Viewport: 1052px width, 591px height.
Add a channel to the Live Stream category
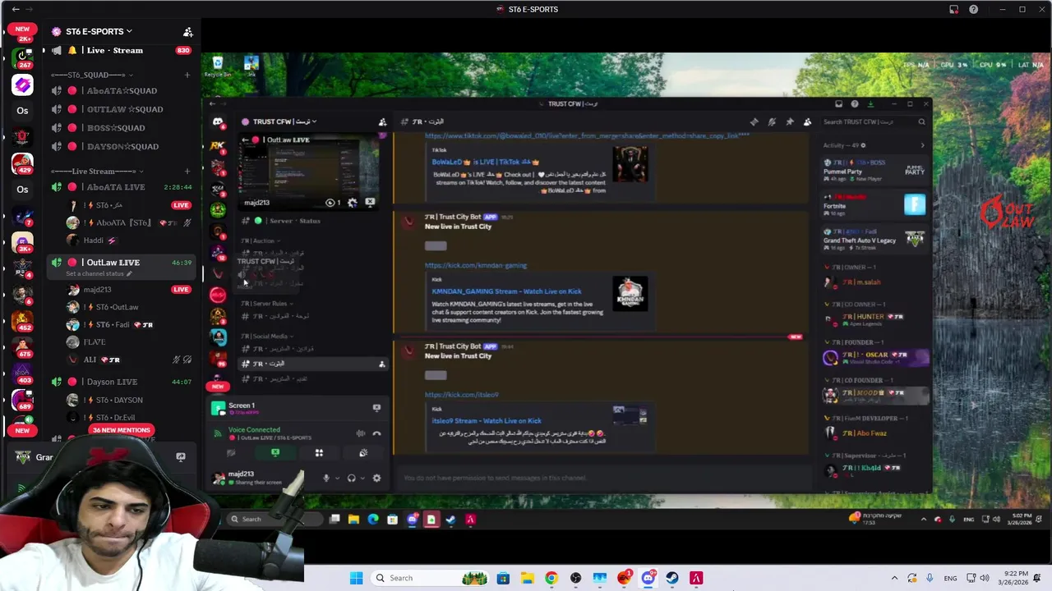click(187, 172)
